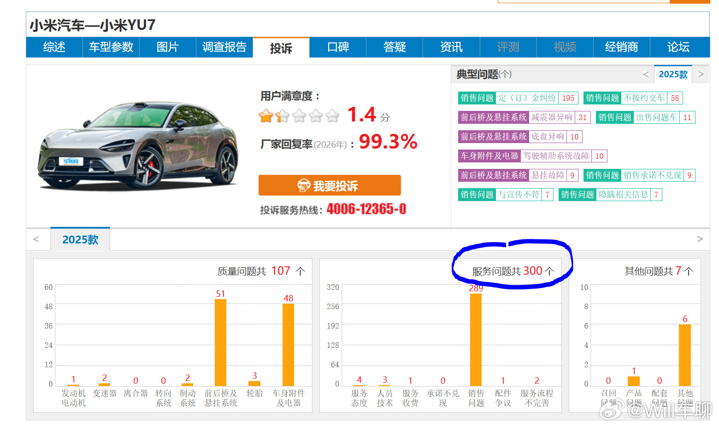
Task: Switch to the 口碑 tab
Action: pyautogui.click(x=337, y=47)
